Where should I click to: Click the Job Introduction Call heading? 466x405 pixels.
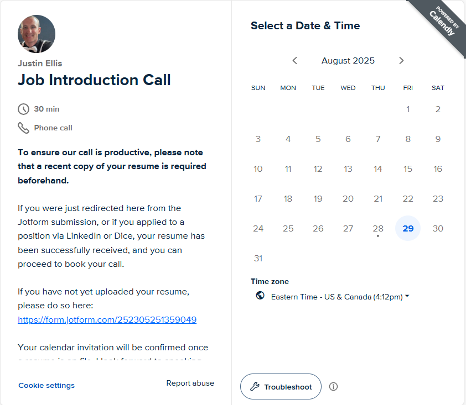coord(94,80)
